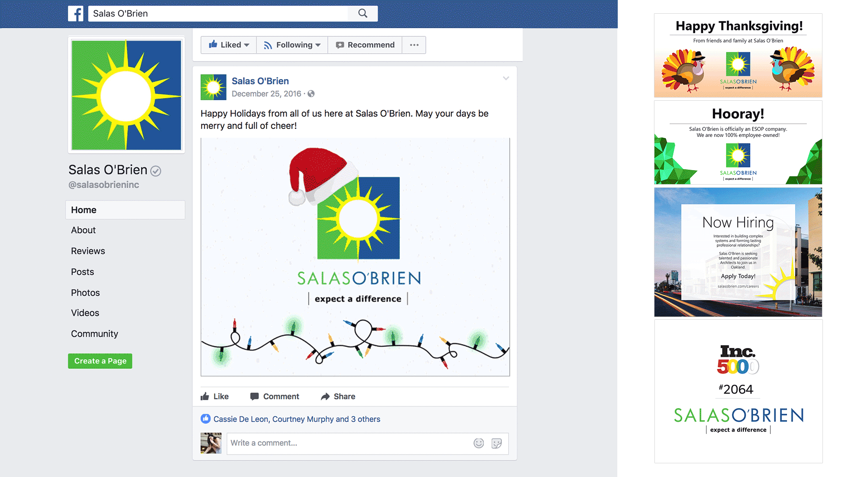
Task: Click the verified badge next to page name
Action: click(x=156, y=171)
